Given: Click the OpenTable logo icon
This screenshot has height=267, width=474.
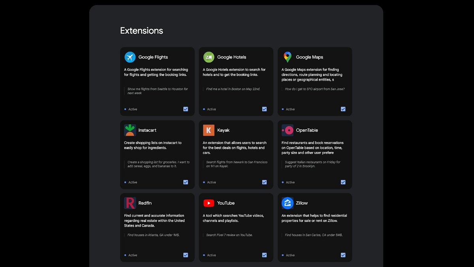Looking at the screenshot, I should 287,130.
